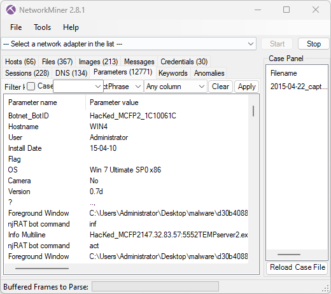Select the User parameter row

point(126,137)
